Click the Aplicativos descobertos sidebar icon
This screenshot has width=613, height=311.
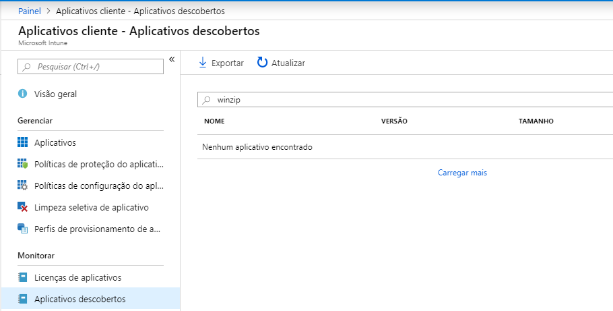(x=22, y=299)
